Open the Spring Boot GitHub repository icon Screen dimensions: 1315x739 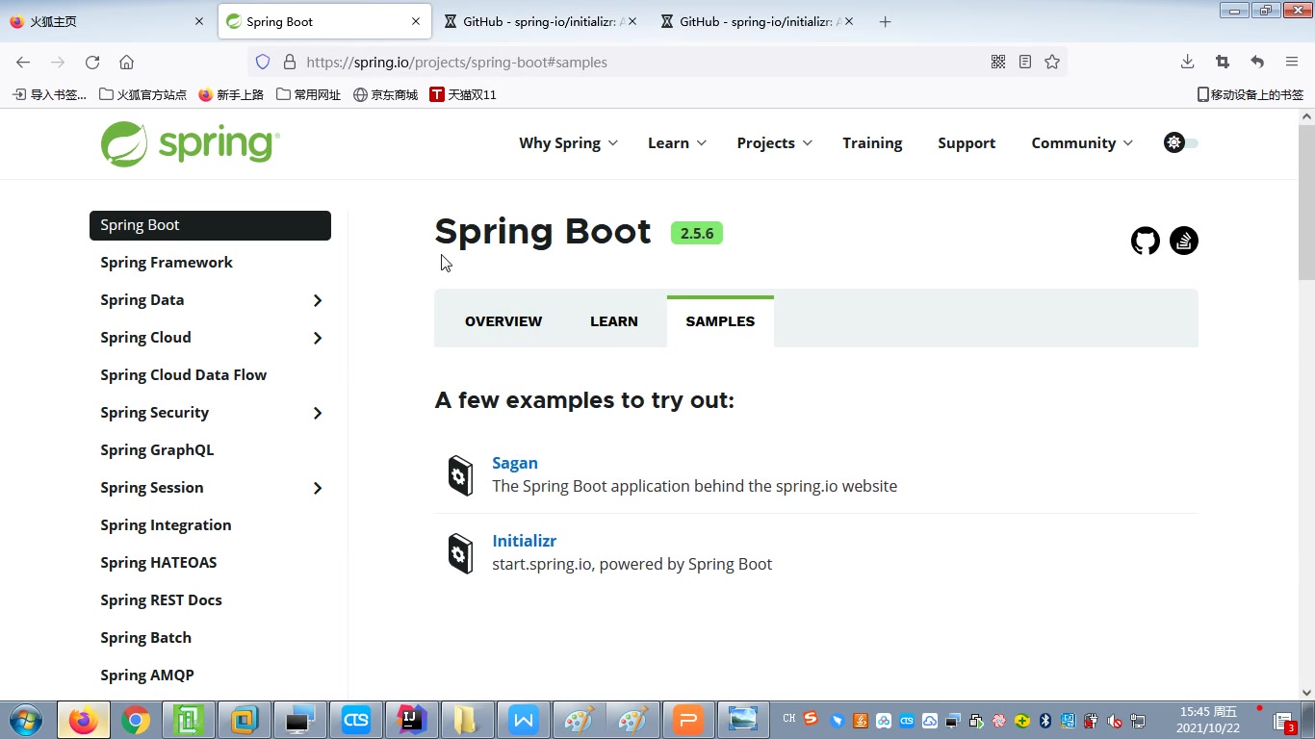pos(1146,241)
